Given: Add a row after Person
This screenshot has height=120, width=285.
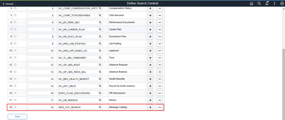Looking at the screenshot, I should (x=150, y=100).
